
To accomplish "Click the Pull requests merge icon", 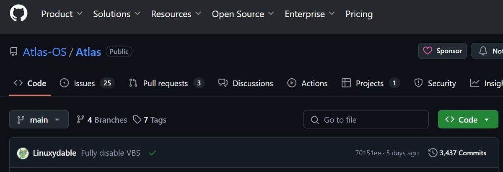I will (133, 83).
